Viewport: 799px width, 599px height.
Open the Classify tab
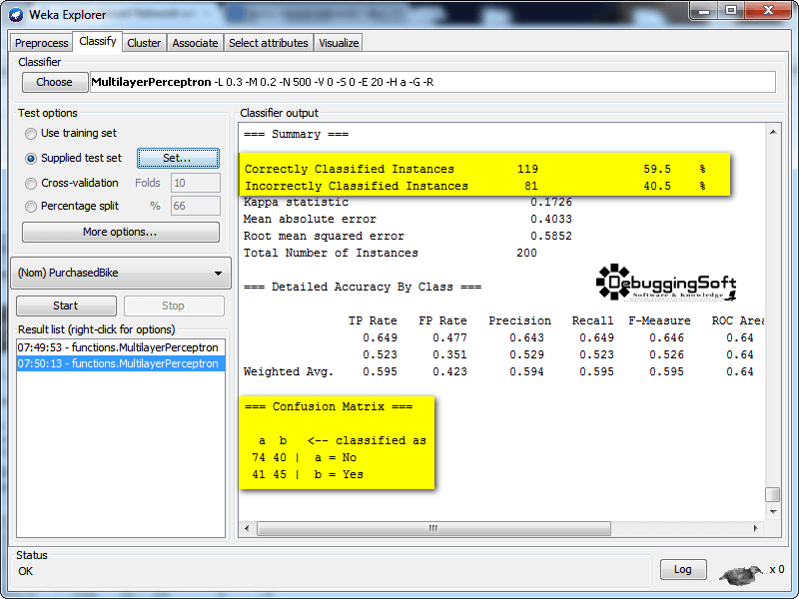(x=97, y=41)
